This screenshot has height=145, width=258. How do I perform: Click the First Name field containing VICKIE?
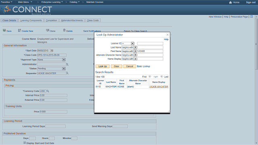click(x=150, y=51)
